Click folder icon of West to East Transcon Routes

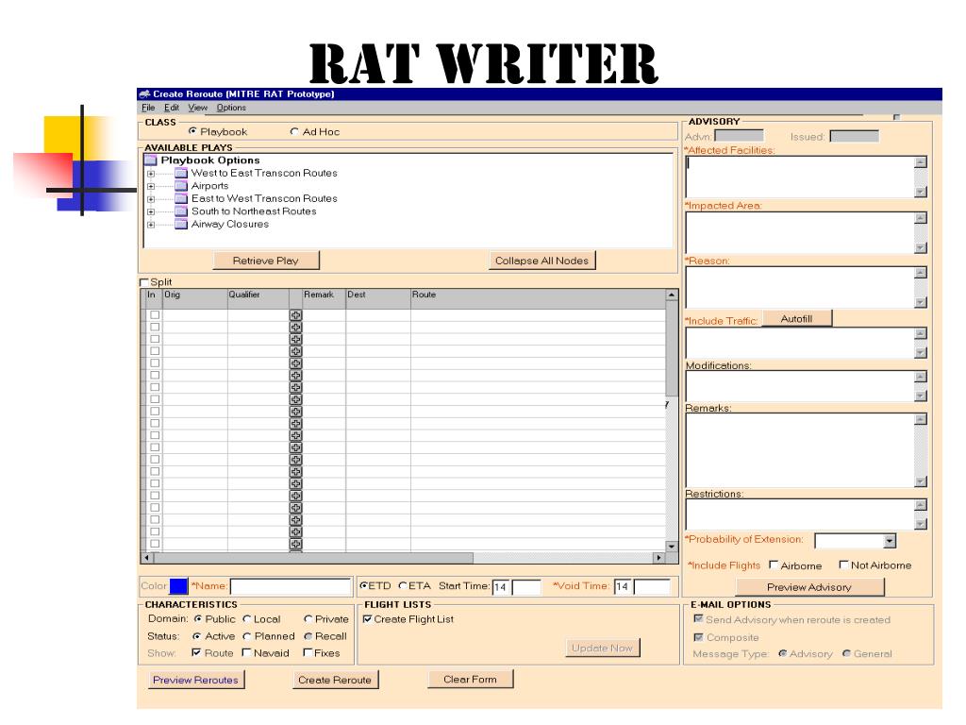(x=181, y=174)
